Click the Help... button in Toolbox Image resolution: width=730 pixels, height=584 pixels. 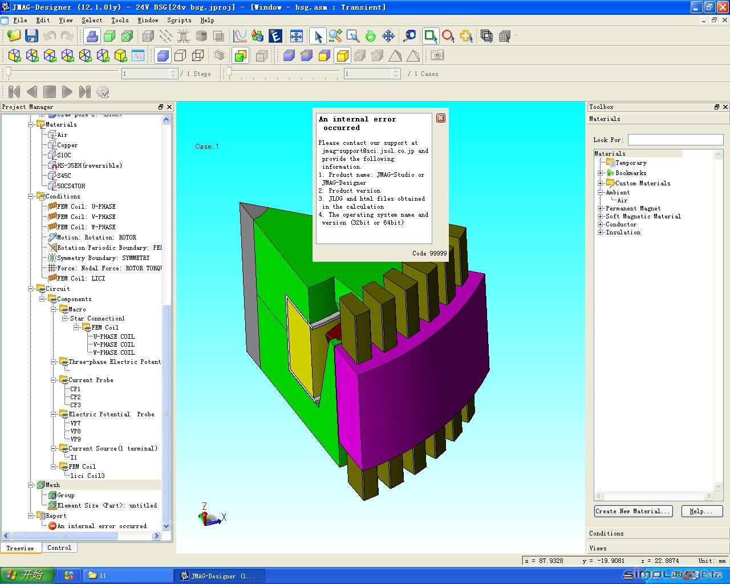click(x=702, y=511)
